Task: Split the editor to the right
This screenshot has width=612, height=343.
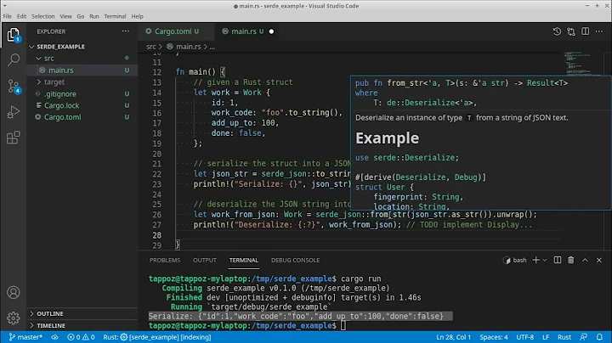Action: [x=585, y=31]
